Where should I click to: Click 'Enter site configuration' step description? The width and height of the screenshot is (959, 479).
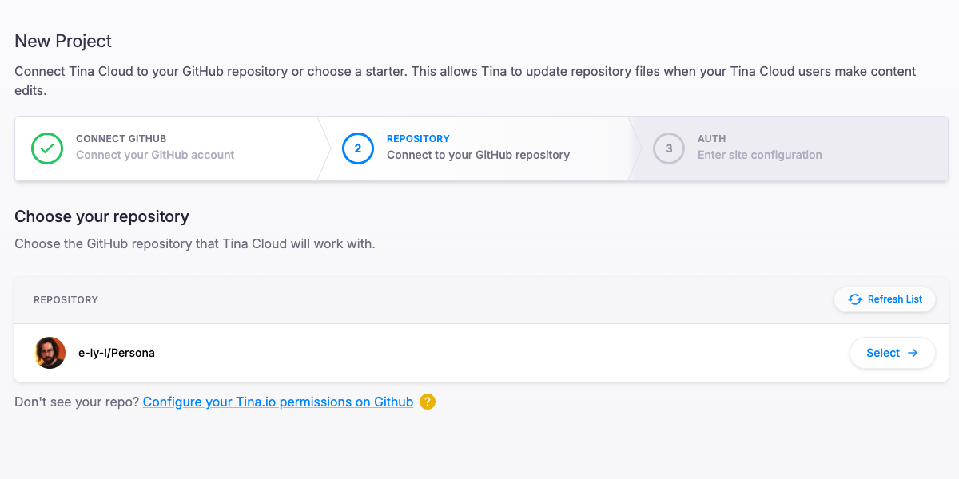click(759, 155)
